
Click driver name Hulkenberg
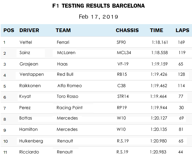tap(31, 141)
